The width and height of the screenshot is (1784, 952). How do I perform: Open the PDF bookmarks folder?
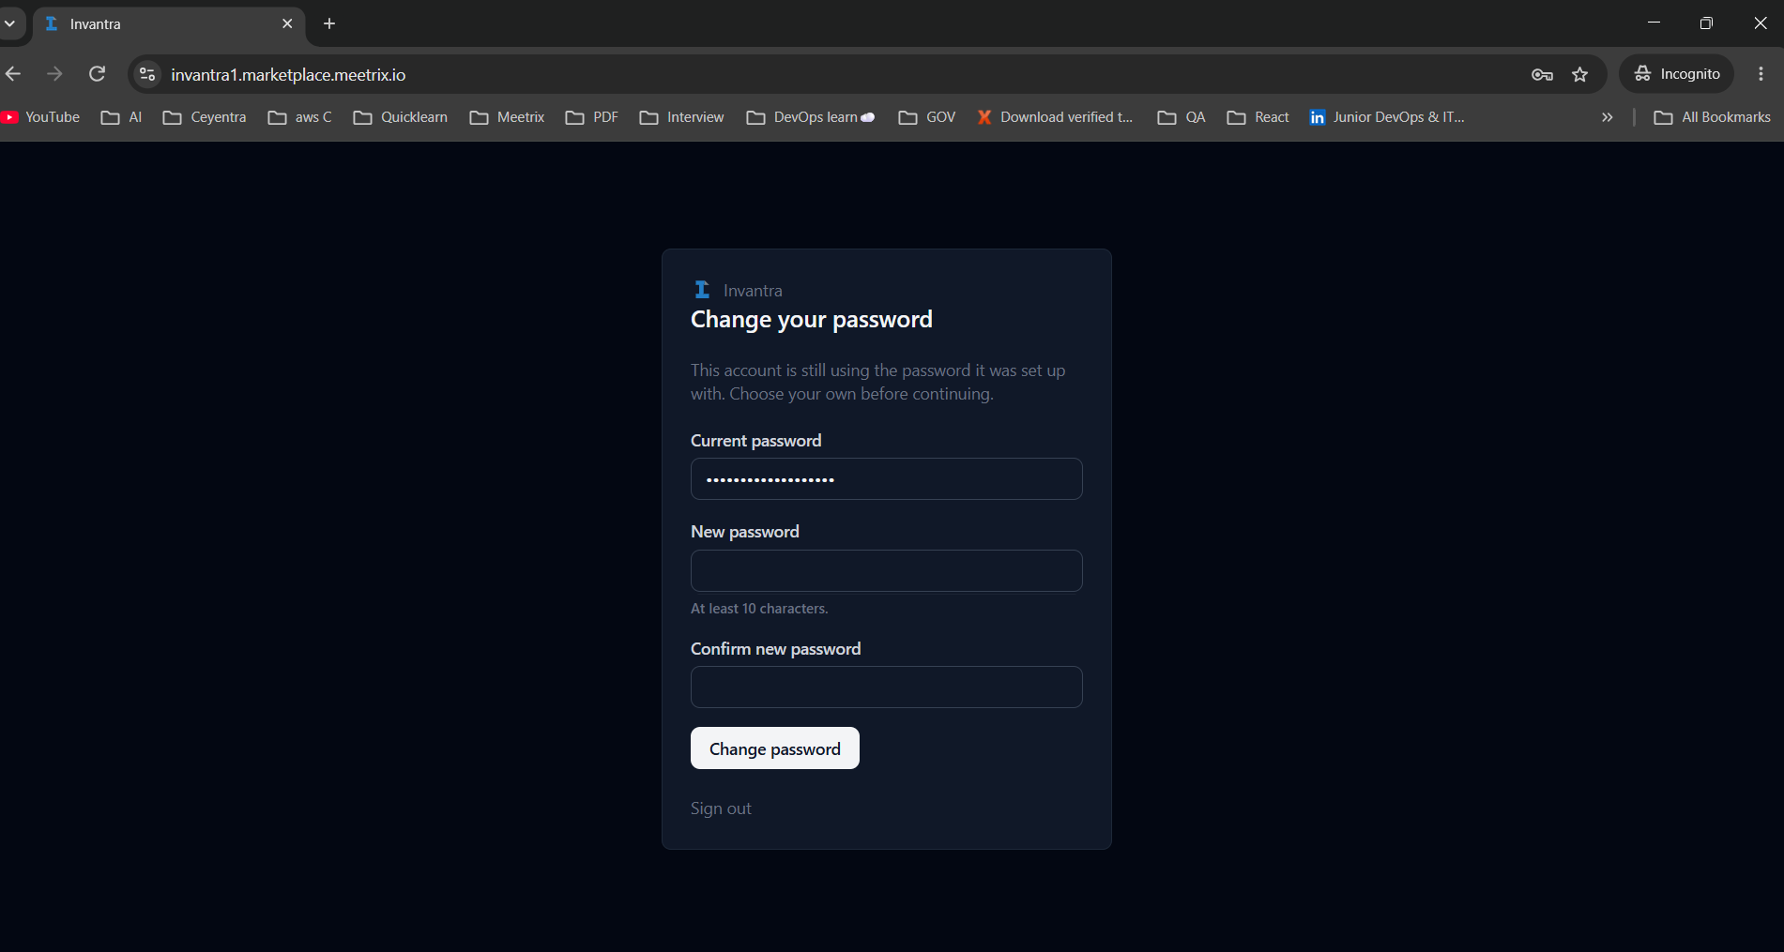(592, 117)
